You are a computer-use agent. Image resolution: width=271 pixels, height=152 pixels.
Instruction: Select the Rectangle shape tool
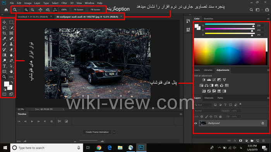[x=4, y=71]
